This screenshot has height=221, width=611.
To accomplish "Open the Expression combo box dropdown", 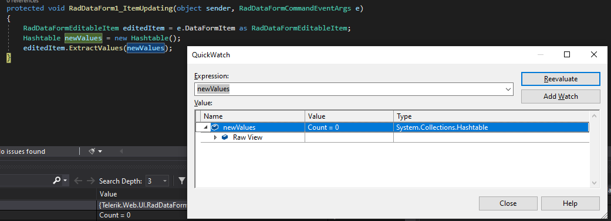I will pos(508,89).
